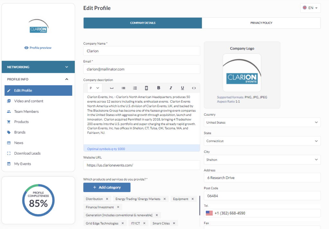Viewport: 329px width, 229px height.
Task: Click inside the company description text area
Action: point(142,119)
